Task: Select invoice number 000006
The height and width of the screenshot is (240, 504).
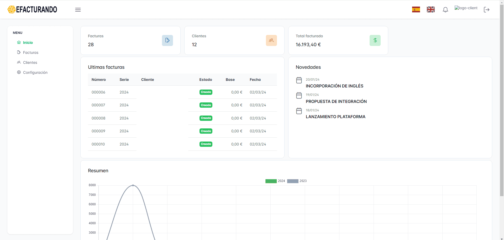Action: (x=98, y=92)
